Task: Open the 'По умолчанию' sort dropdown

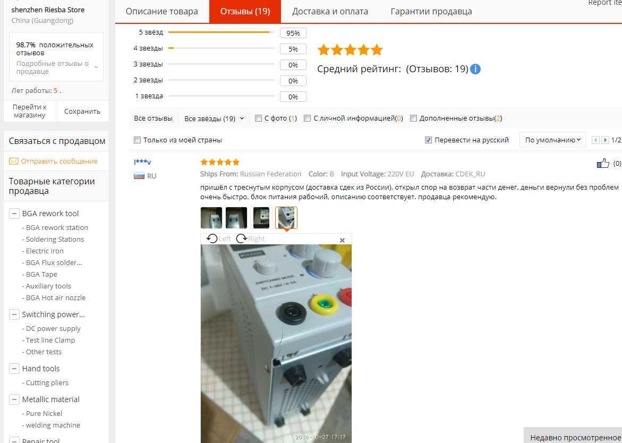Action: tap(552, 140)
